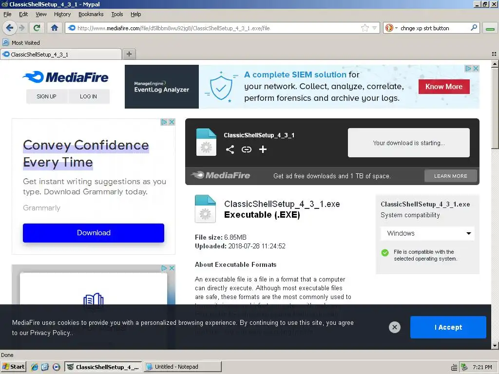Click the keyboard icon in system tray

(x=454, y=367)
